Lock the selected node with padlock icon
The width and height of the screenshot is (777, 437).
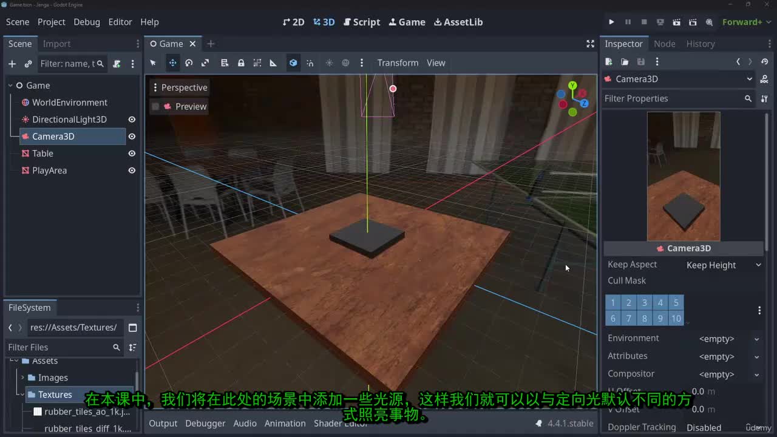coord(241,63)
